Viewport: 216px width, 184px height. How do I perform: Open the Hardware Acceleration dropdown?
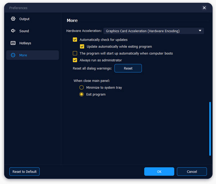click(x=153, y=31)
